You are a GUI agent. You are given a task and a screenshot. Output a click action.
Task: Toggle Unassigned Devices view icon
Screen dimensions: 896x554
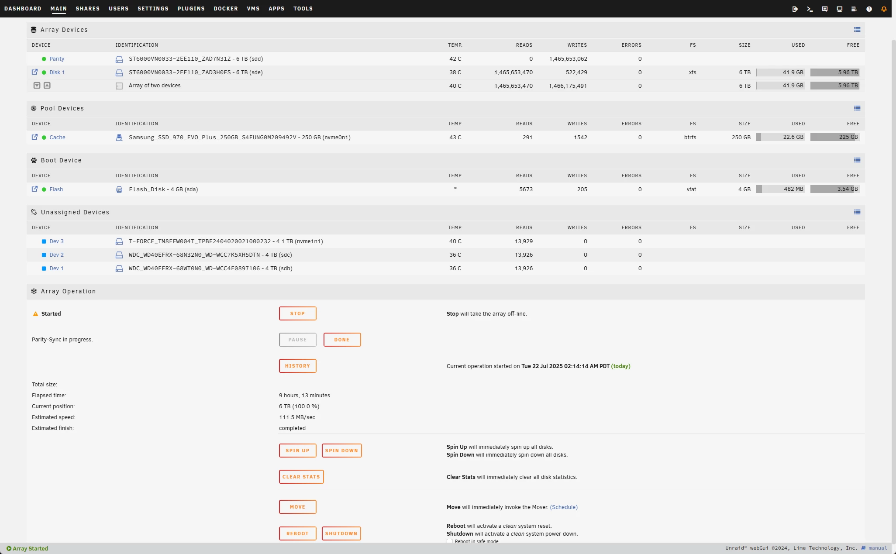click(x=857, y=212)
